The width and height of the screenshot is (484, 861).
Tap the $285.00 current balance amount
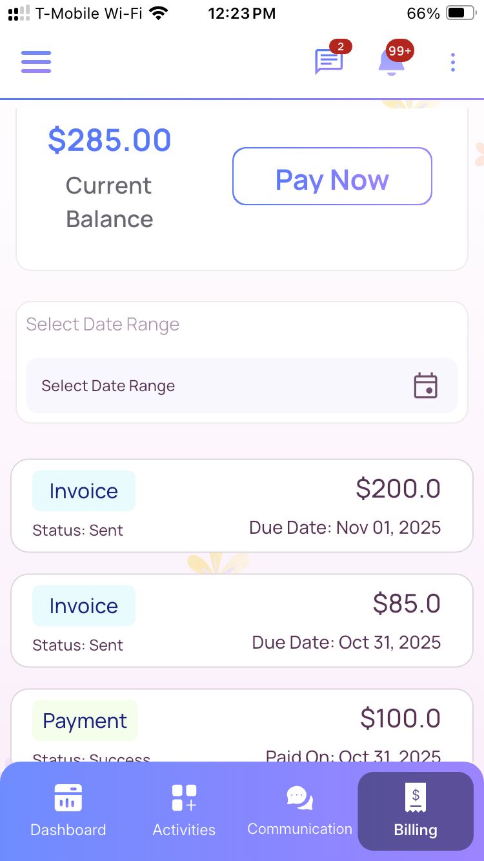click(x=110, y=141)
